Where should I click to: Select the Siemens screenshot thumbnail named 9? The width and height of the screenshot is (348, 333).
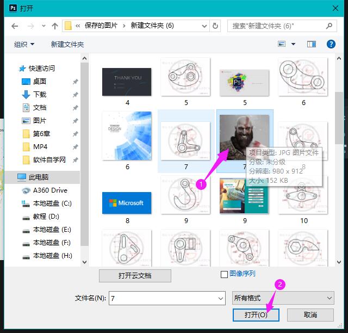coord(244,196)
